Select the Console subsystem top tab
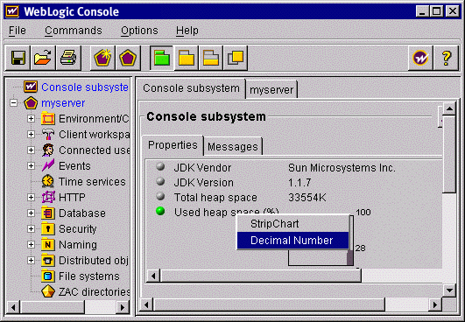The height and width of the screenshot is (322, 465). point(191,88)
